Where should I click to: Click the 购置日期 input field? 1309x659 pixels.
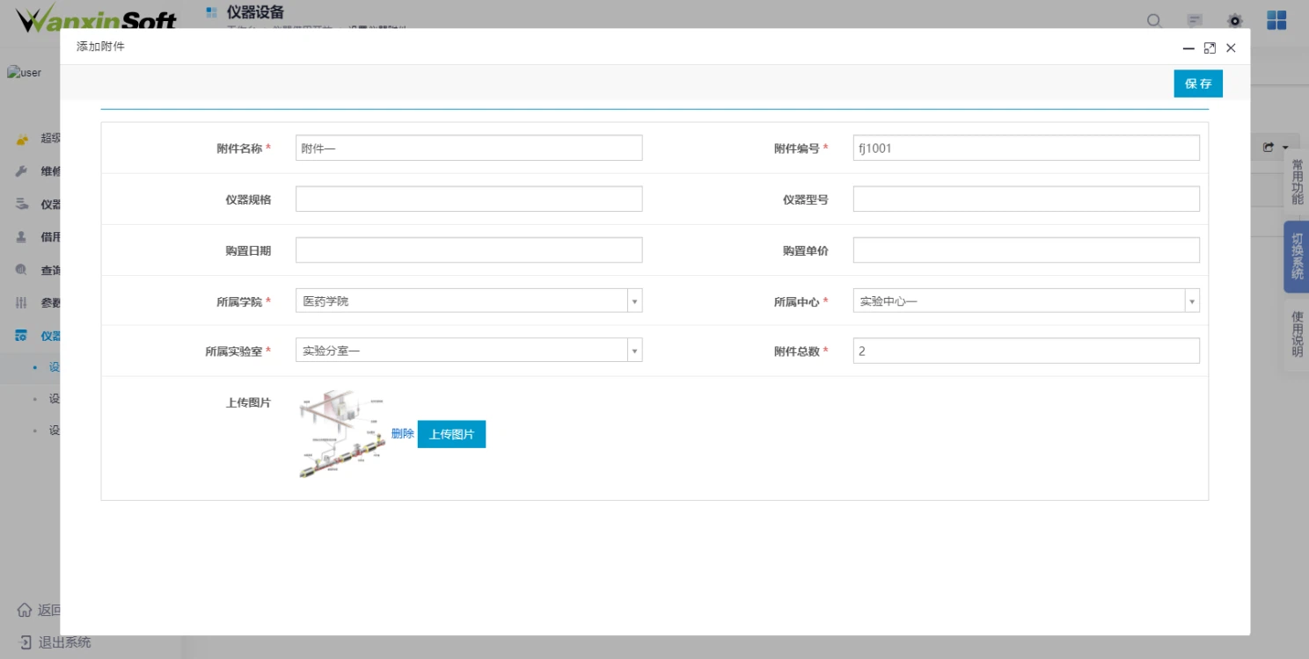click(469, 250)
